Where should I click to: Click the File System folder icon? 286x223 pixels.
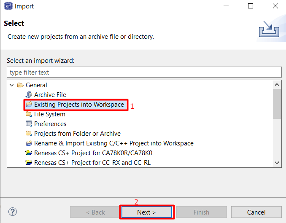[29, 114]
